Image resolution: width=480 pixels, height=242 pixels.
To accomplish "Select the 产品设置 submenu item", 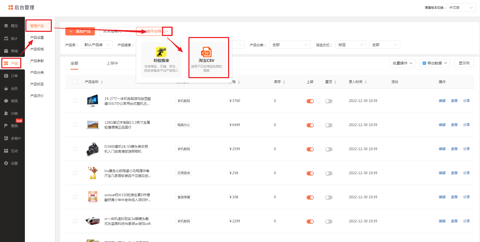I will pos(37,38).
